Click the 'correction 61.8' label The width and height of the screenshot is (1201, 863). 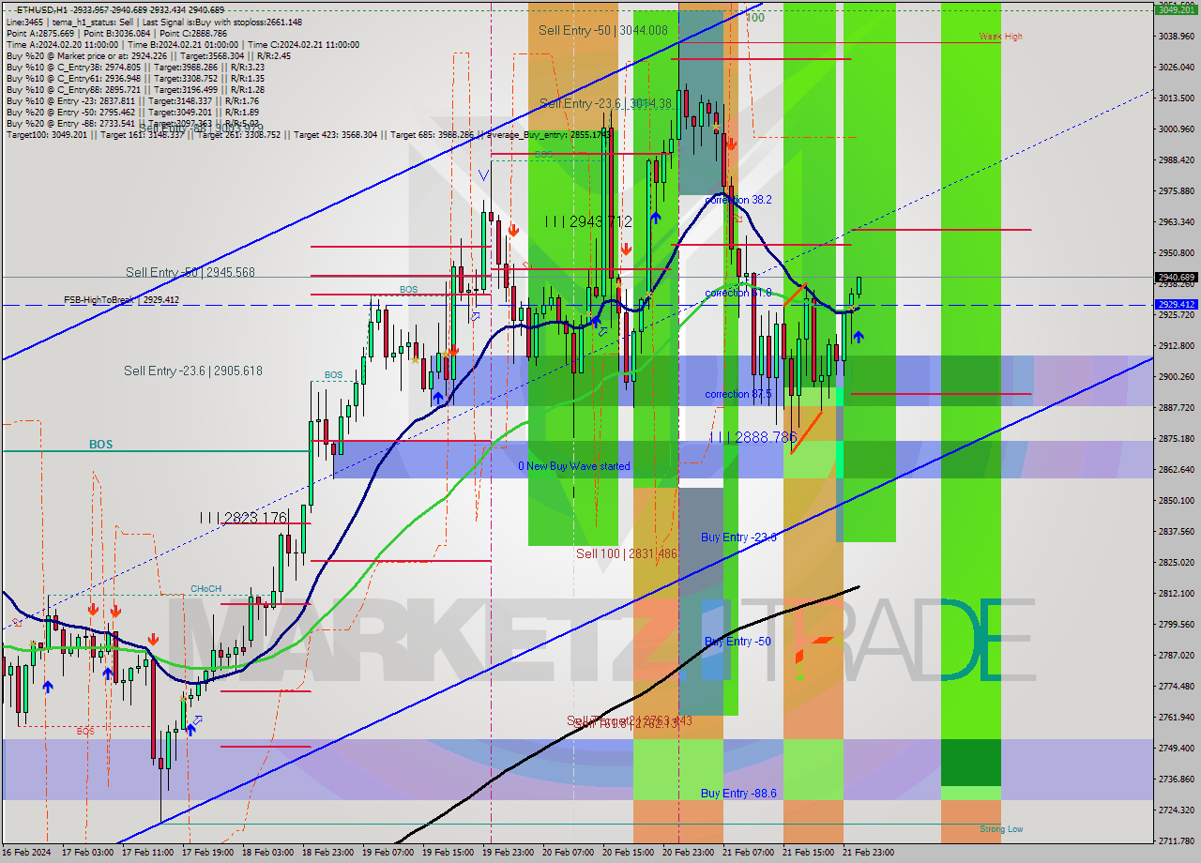click(x=738, y=293)
